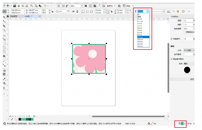
Task: Select the Rectangle tool
Action: pos(4,43)
